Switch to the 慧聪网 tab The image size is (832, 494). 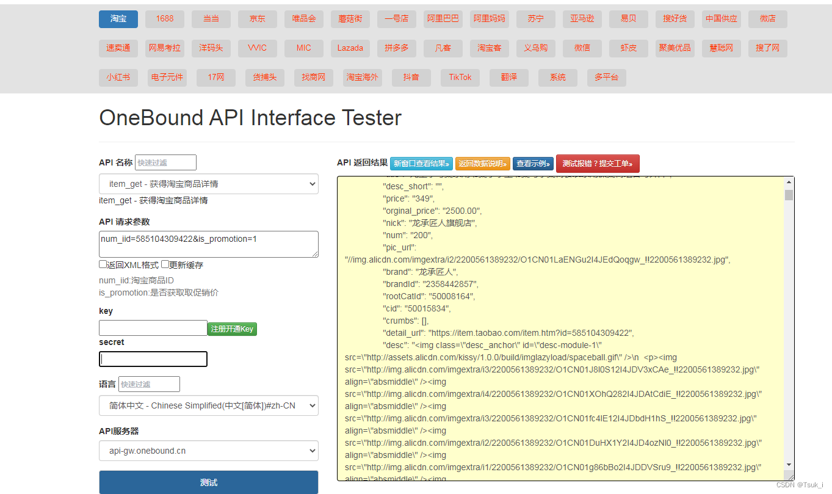coord(722,48)
